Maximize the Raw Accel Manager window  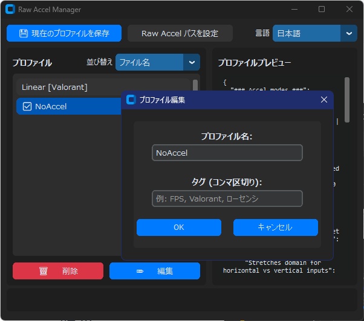click(x=322, y=9)
